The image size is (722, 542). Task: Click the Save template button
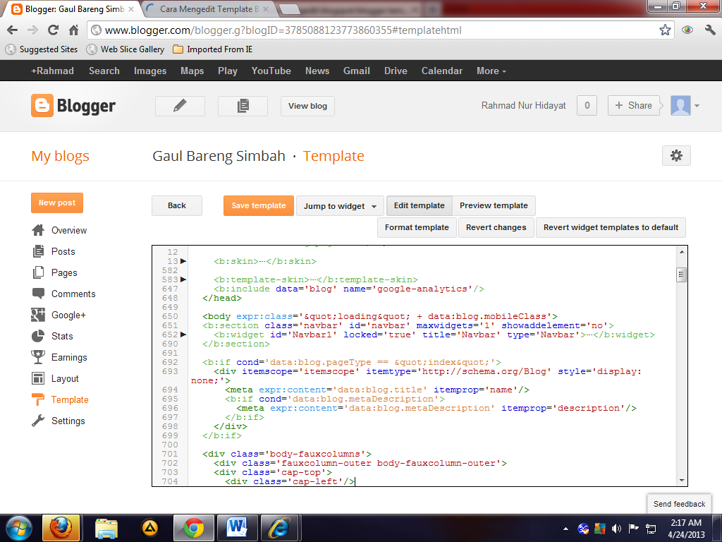tap(259, 205)
